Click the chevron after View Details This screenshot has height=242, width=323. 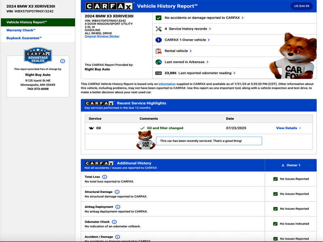300,128
